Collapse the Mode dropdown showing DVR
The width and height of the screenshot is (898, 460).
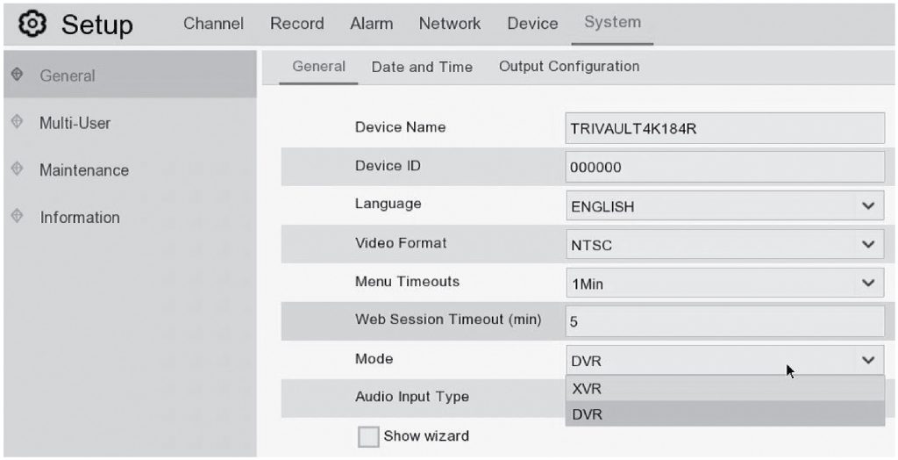point(725,360)
